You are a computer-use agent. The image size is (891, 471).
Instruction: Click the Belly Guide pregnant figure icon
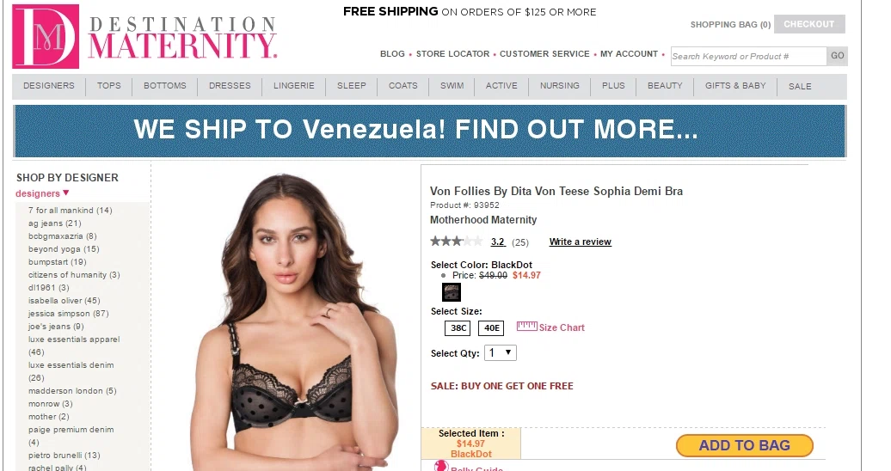coord(441,467)
